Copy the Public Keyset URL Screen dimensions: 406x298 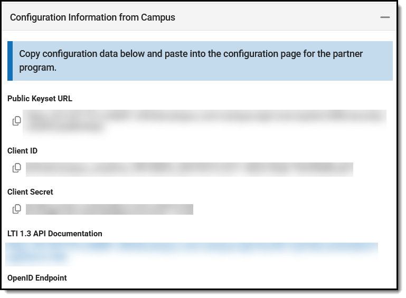(17, 121)
